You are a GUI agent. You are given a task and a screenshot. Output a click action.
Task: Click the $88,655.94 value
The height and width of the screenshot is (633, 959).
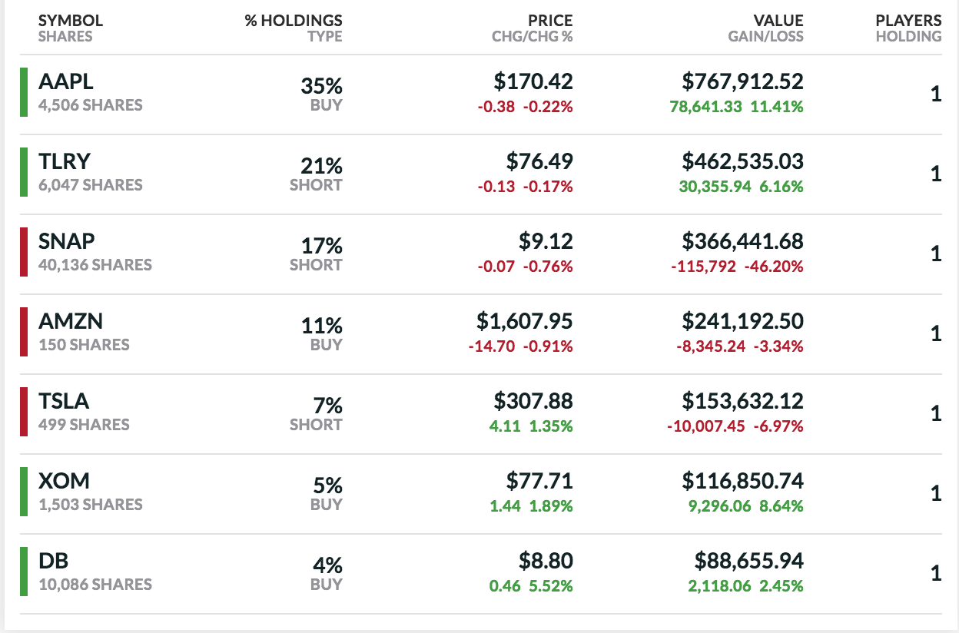[749, 561]
